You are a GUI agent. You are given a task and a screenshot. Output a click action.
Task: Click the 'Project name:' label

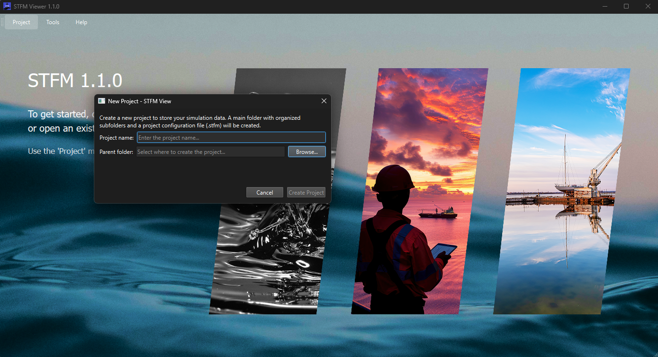[117, 138]
